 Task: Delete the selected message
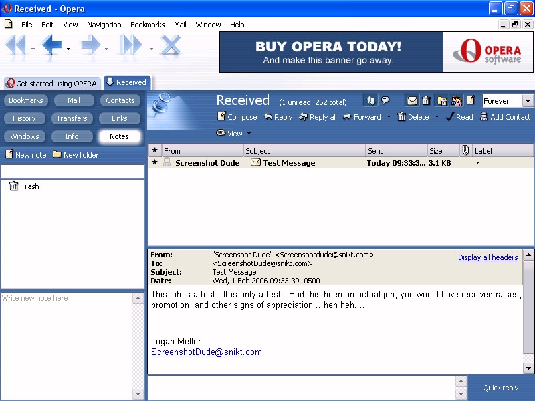click(x=413, y=117)
